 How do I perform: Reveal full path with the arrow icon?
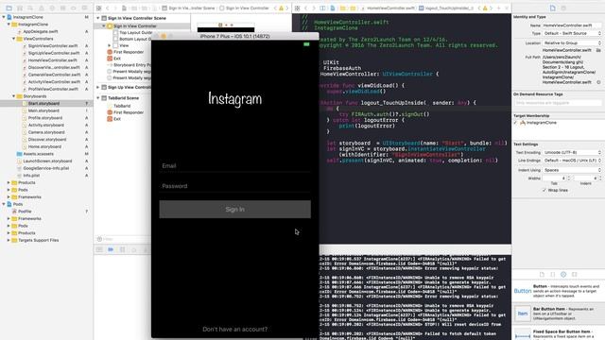point(598,82)
